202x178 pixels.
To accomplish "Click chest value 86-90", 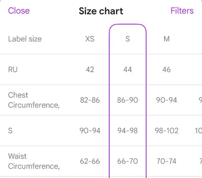I will pyautogui.click(x=128, y=100).
